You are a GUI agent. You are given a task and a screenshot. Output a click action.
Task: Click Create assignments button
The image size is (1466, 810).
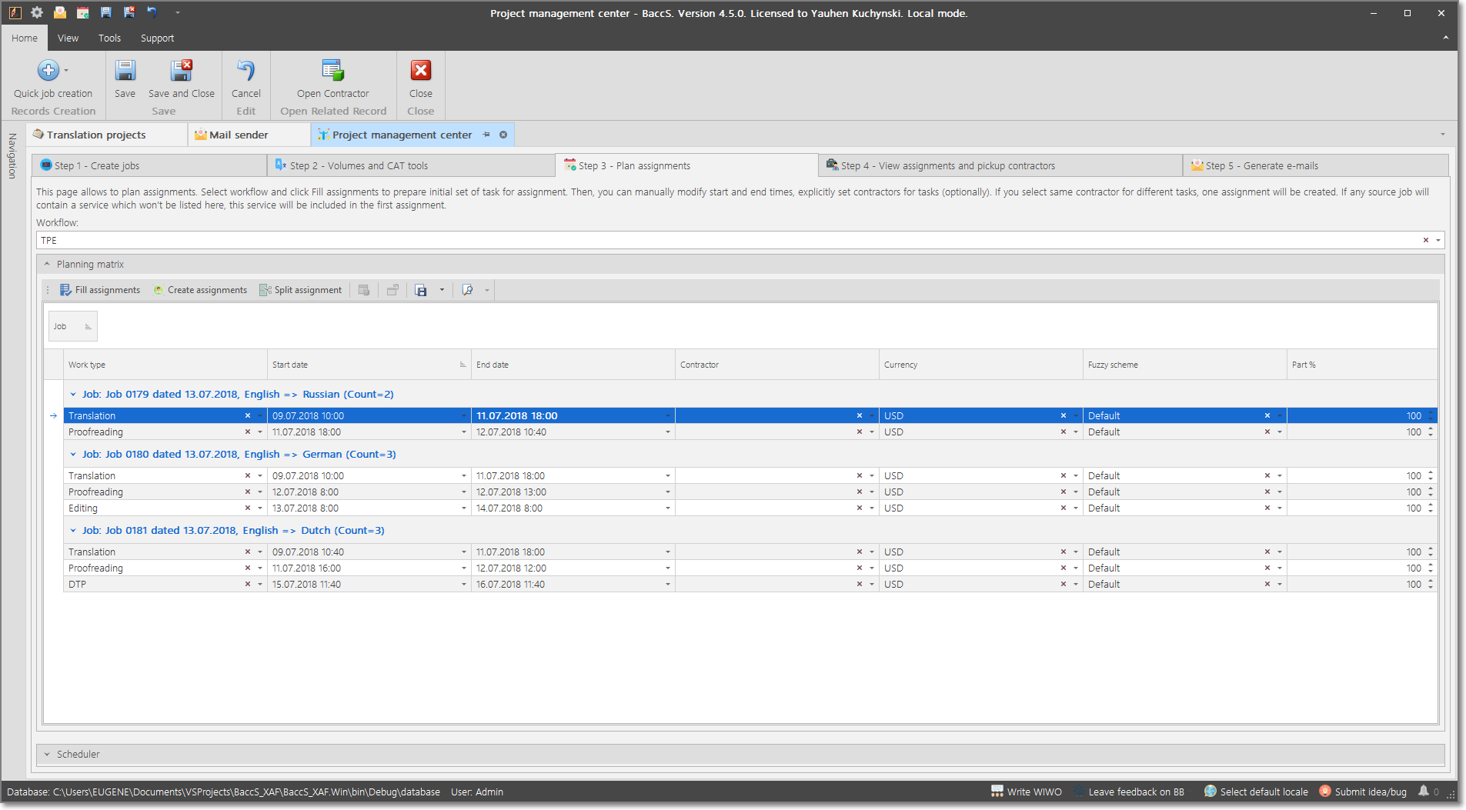[x=200, y=290]
